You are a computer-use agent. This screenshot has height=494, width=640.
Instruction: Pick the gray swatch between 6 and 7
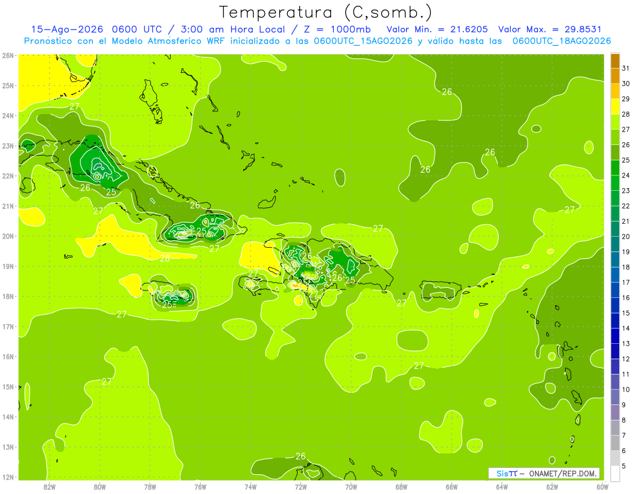(615, 443)
